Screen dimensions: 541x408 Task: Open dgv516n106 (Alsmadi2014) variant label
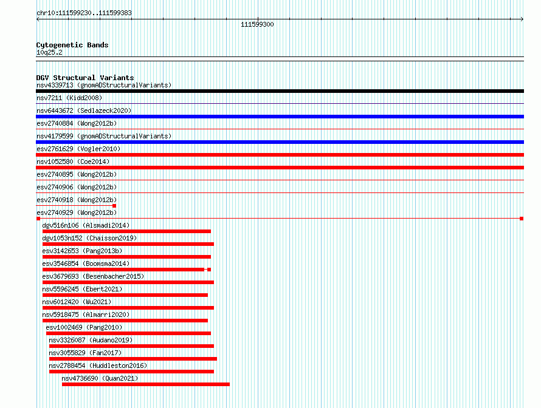point(86,225)
